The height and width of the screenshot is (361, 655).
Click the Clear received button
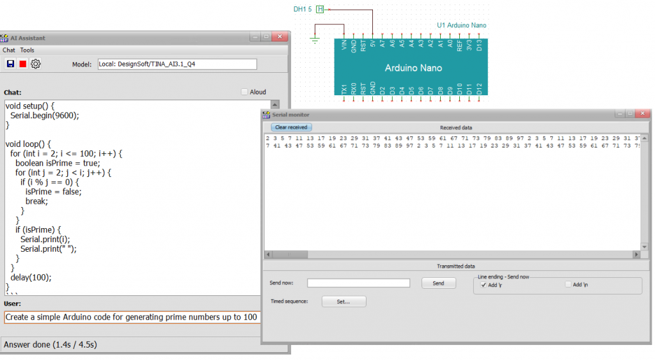click(x=291, y=127)
